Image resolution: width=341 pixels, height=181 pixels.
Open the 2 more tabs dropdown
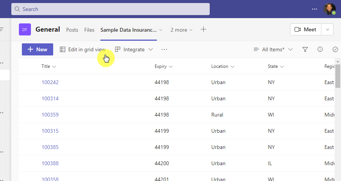pos(181,30)
